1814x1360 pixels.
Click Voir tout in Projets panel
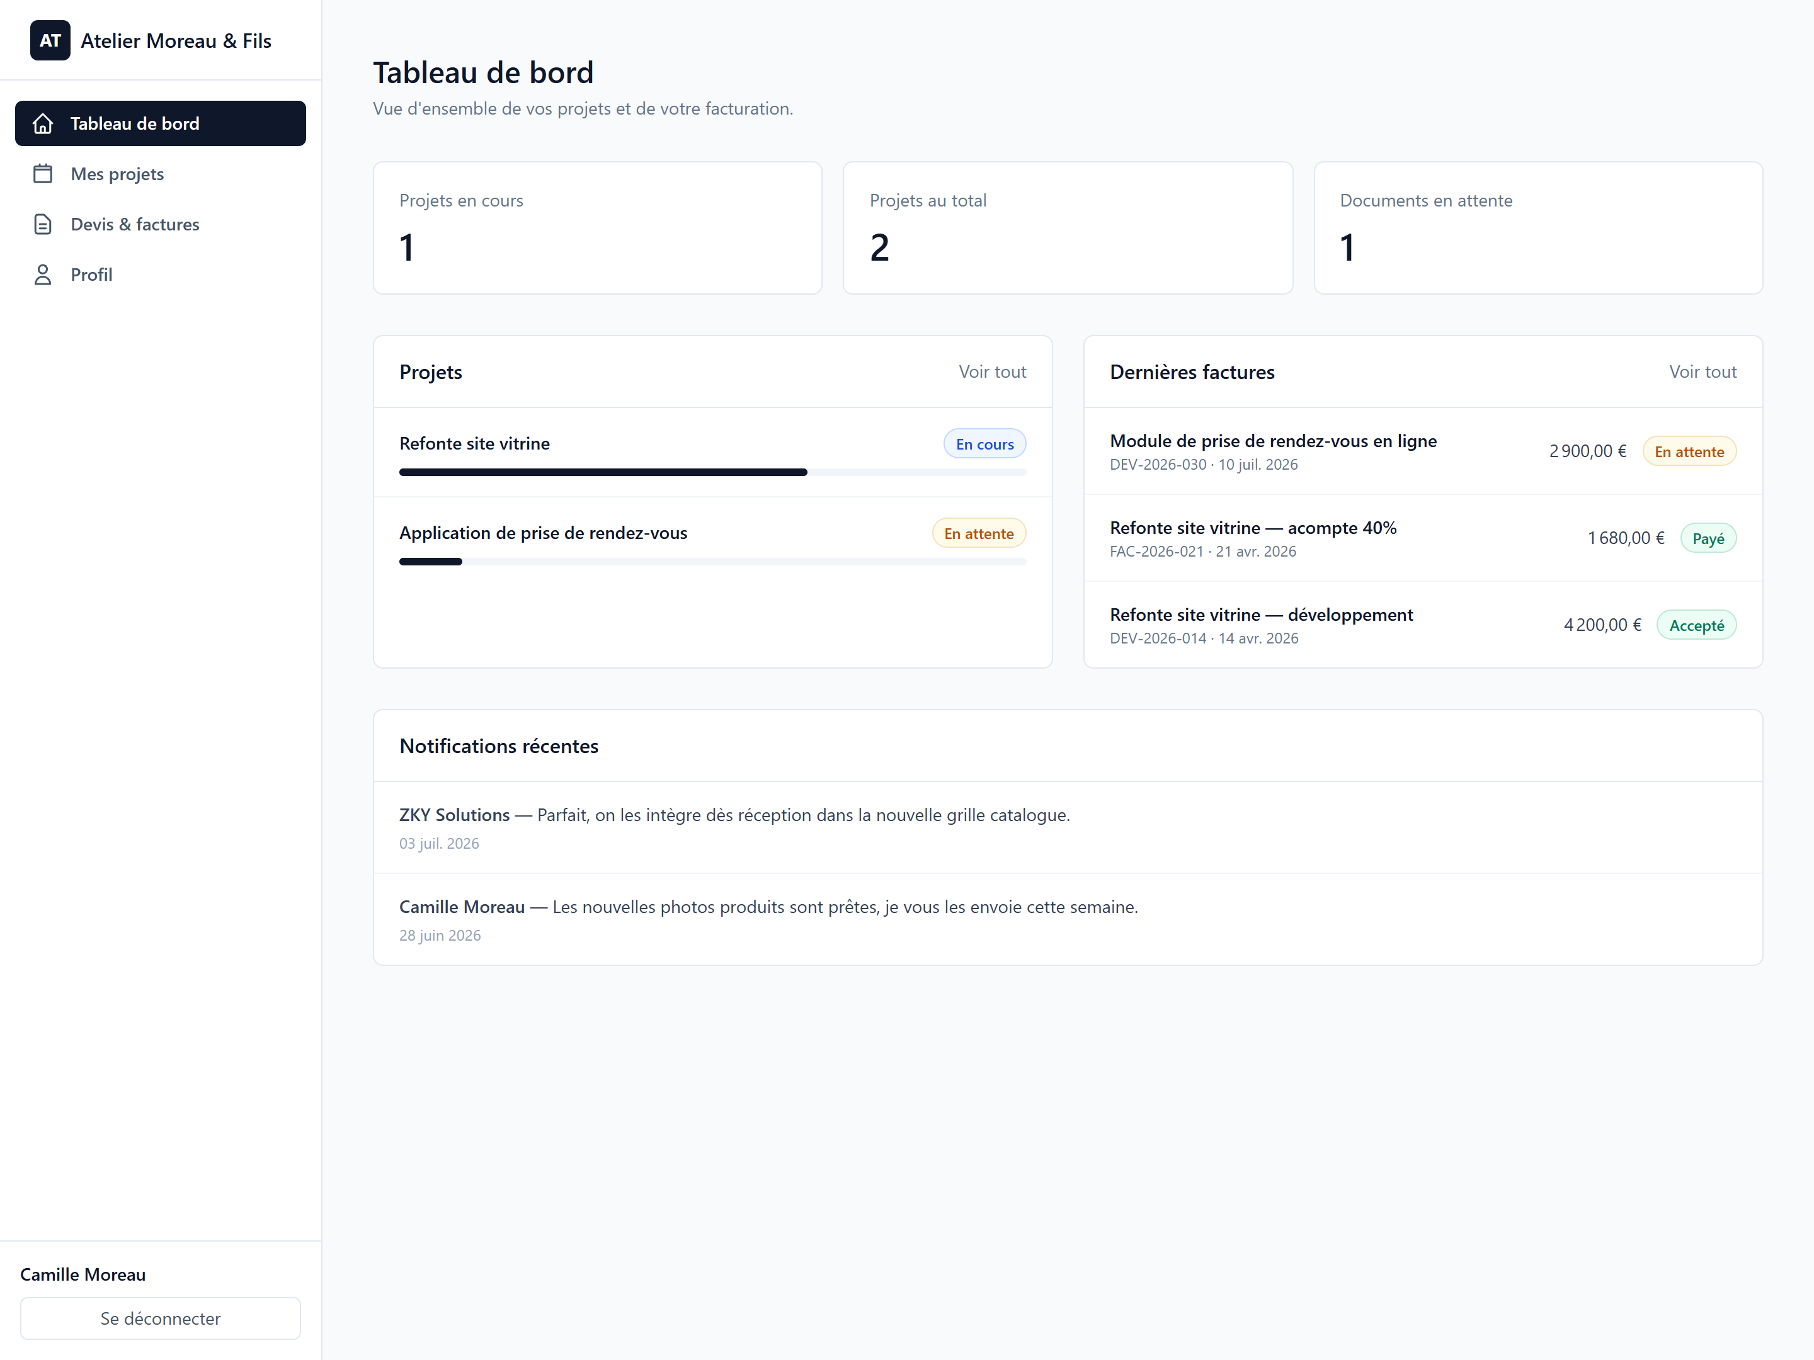(992, 372)
